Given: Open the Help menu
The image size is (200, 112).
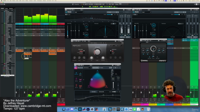Looking at the screenshot, I should tap(56, 1).
